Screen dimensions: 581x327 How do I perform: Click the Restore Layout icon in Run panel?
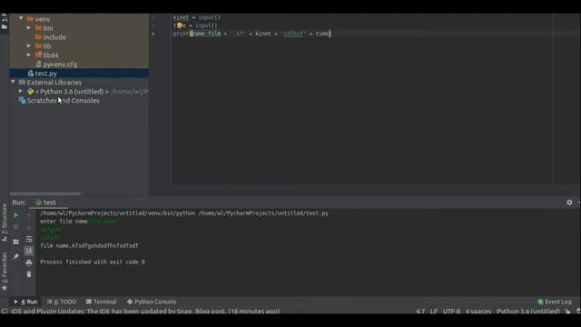[x=16, y=242]
